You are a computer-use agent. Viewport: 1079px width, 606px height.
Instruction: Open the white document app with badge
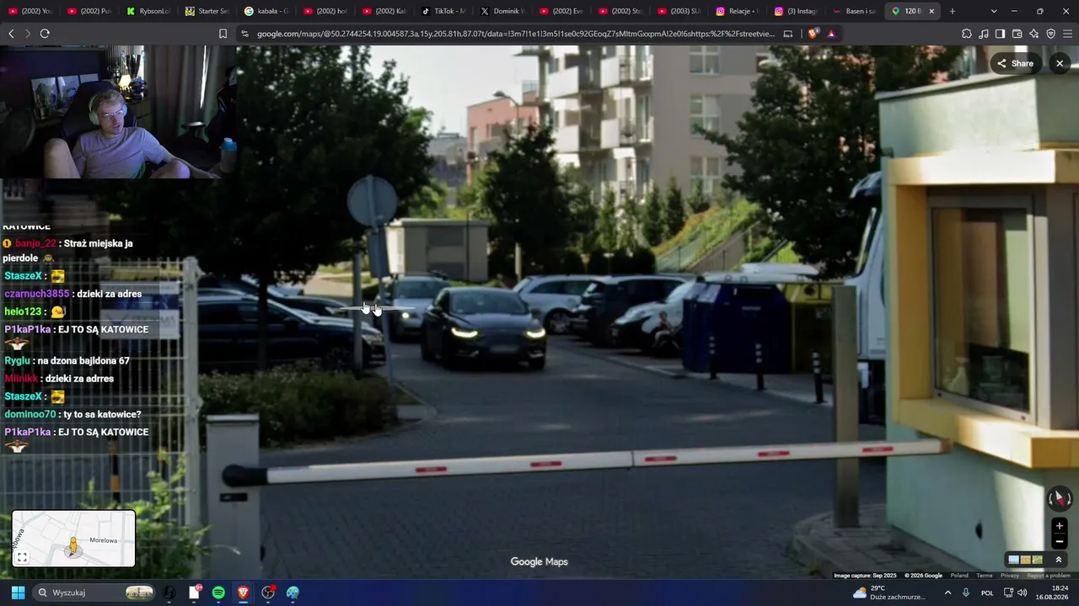coord(194,593)
